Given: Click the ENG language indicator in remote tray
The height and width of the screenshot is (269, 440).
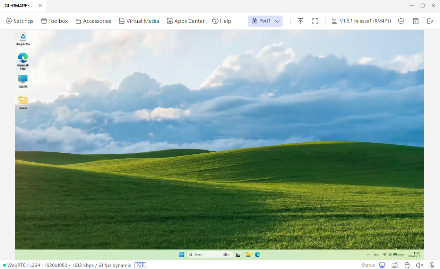Looking at the screenshot, I should [377, 254].
